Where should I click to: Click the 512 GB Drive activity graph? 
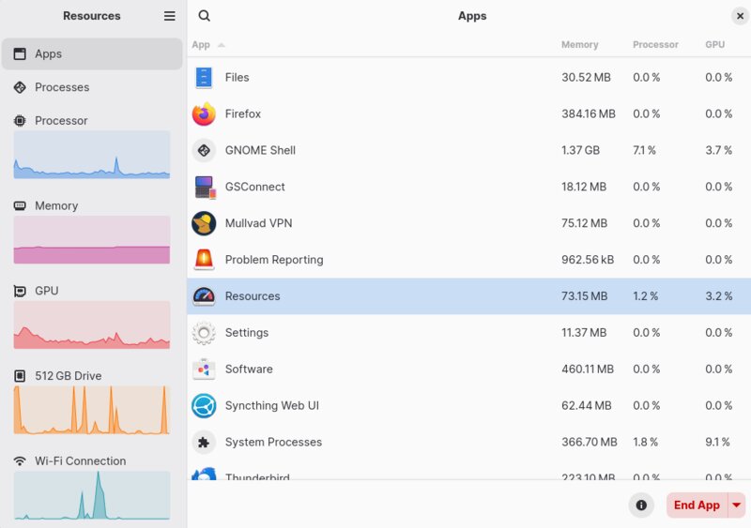tap(92, 410)
